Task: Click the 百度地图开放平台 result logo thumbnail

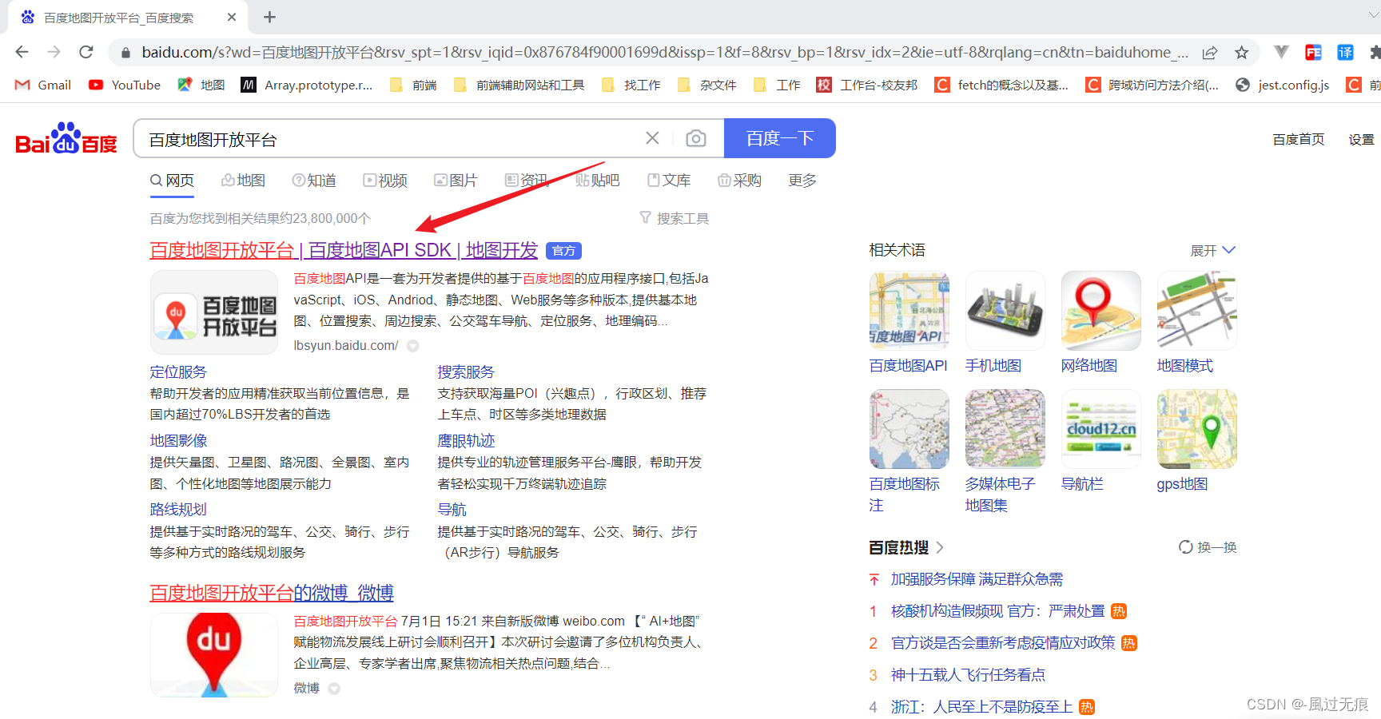Action: [x=214, y=312]
